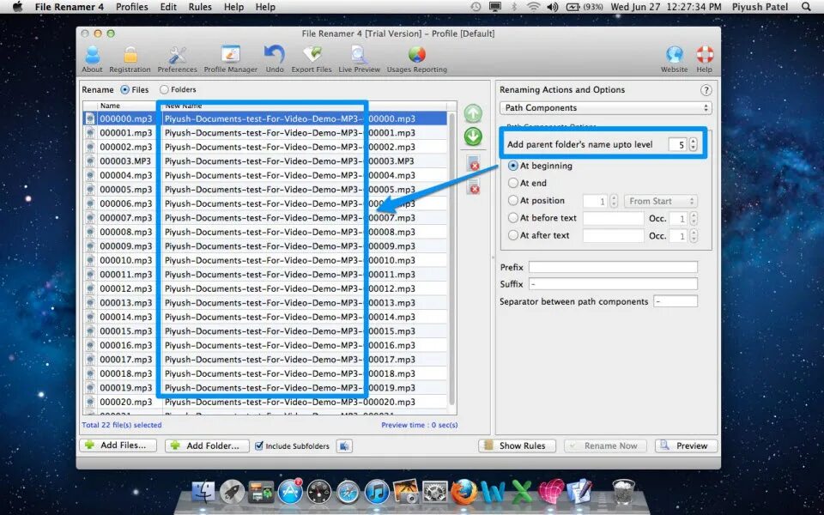Toggle the Include Subfolders checkbox

pyautogui.click(x=258, y=445)
